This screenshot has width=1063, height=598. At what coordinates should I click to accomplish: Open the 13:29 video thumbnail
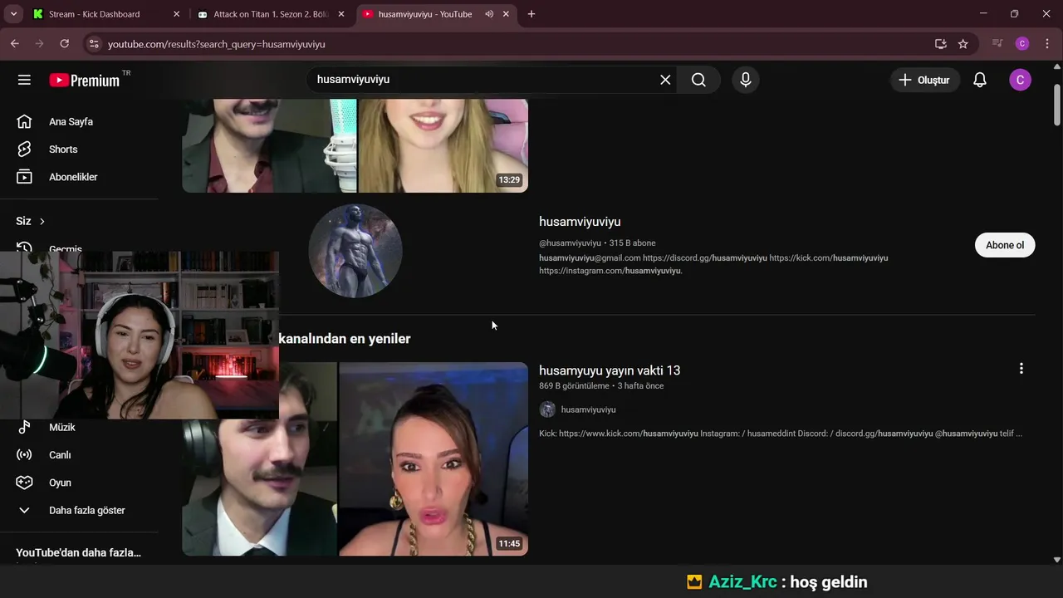coord(355,145)
